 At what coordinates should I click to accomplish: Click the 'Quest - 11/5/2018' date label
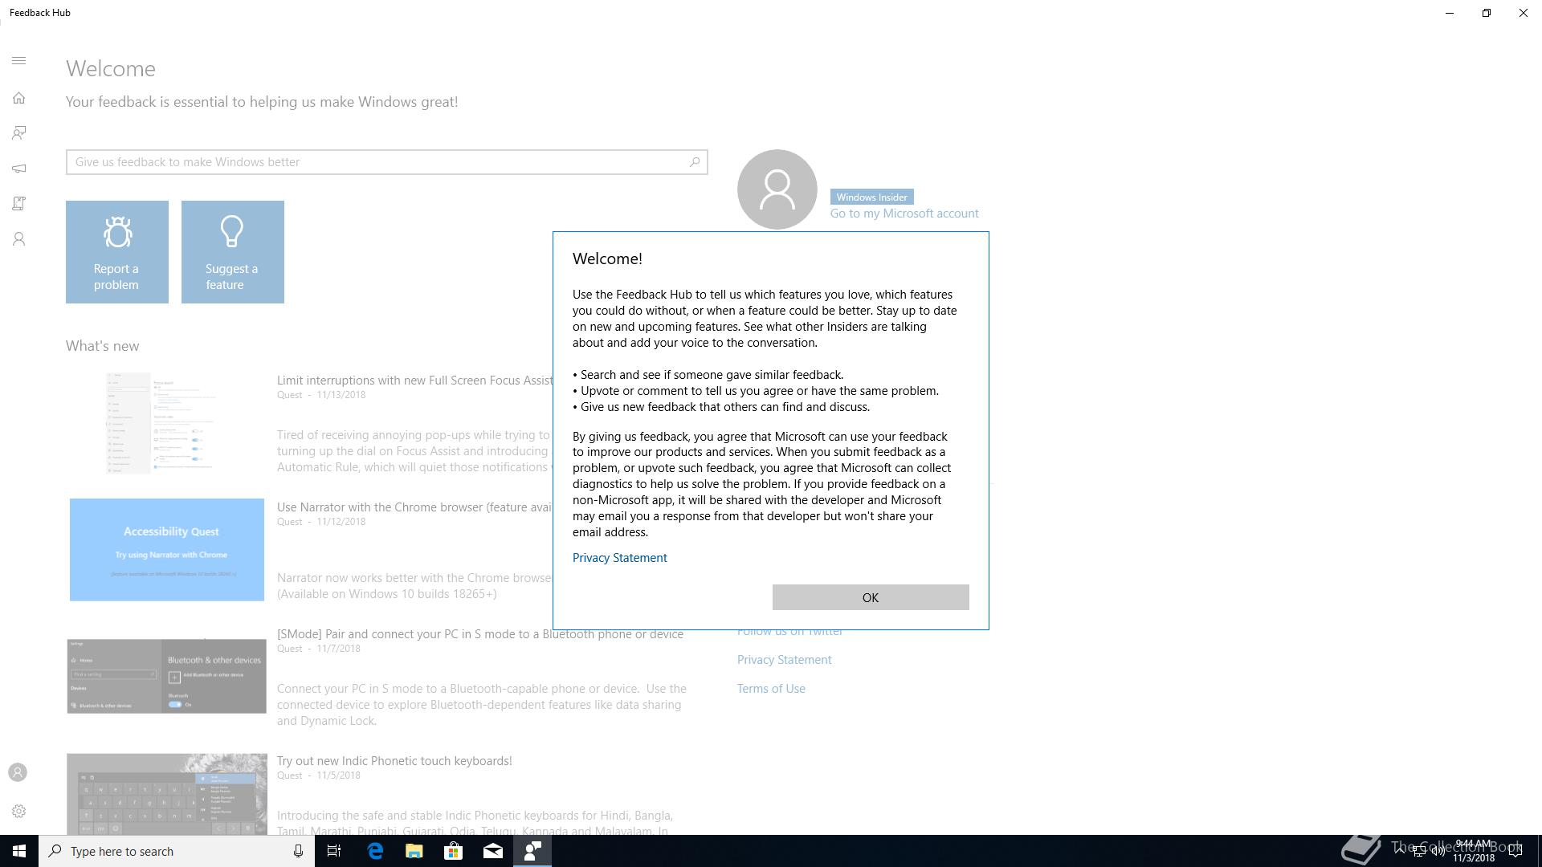319,775
